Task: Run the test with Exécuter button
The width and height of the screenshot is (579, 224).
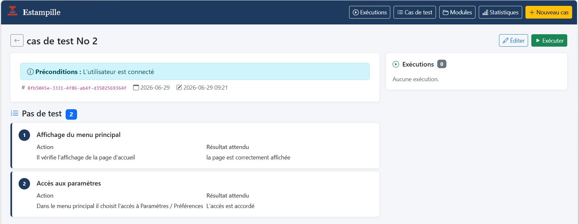Action: [x=549, y=40]
